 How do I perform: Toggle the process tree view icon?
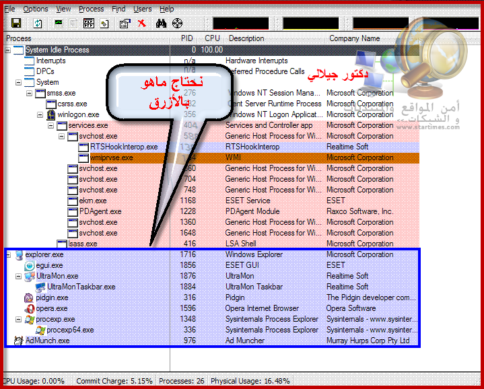[89, 24]
